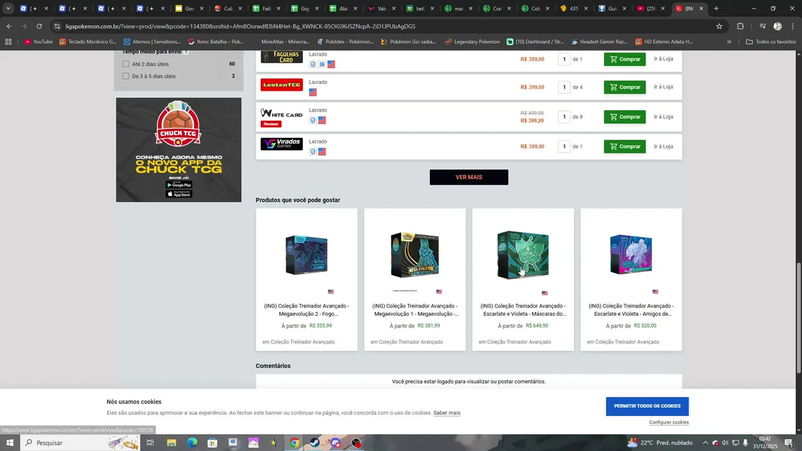Screen dimensions: 802x451
Task: Click the page vertical scrollbar thumb
Action: click(x=798, y=318)
